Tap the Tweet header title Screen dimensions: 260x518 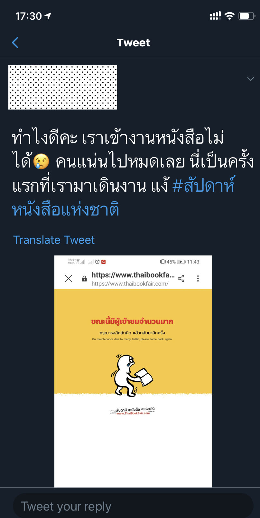click(x=133, y=43)
